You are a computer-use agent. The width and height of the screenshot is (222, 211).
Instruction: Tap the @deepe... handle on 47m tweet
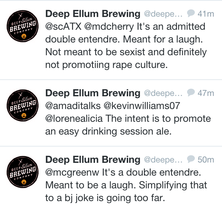click(x=163, y=93)
